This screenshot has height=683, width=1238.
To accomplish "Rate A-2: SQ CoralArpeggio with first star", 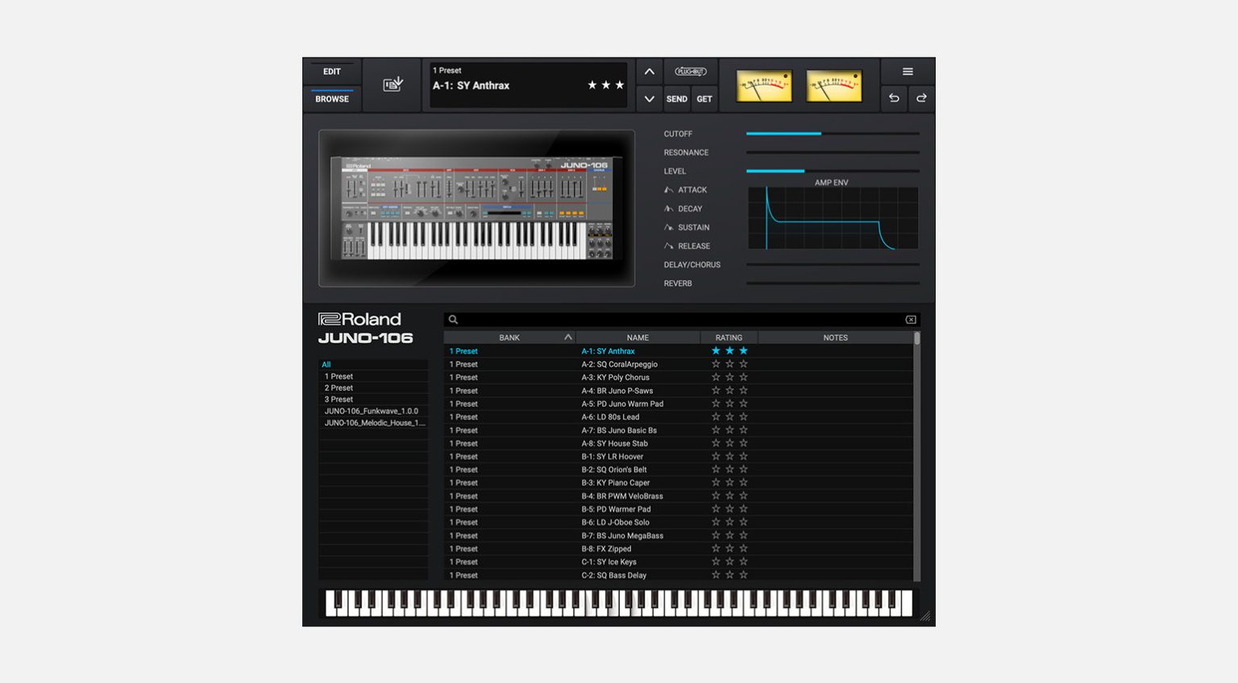I will (715, 364).
